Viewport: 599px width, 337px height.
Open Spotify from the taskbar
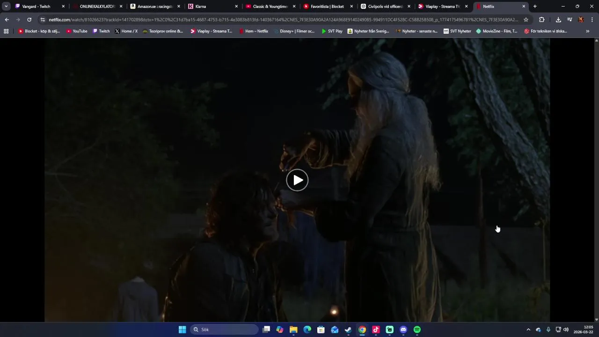click(417, 330)
